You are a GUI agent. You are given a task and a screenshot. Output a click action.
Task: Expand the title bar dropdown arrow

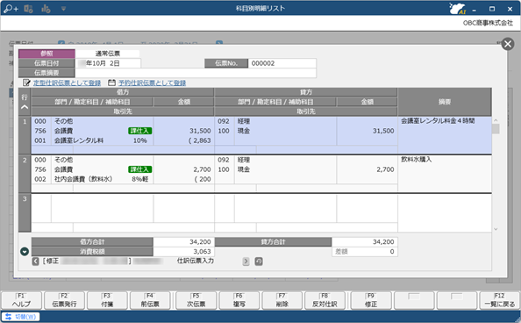point(63,9)
